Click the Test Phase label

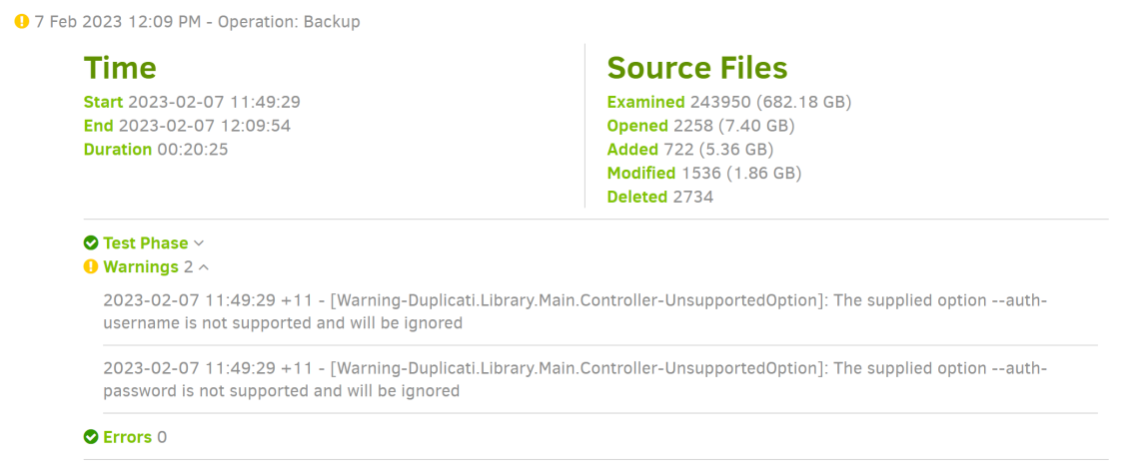(145, 243)
